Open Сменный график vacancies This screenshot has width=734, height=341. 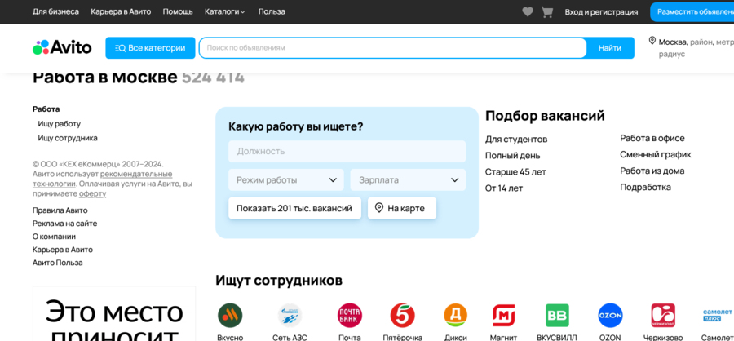(656, 154)
